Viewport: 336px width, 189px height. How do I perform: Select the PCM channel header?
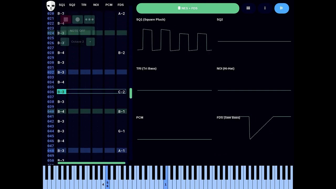click(x=109, y=5)
